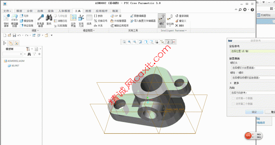Click the 特征信息 feature info button
The image size is (275, 145).
point(26,25)
